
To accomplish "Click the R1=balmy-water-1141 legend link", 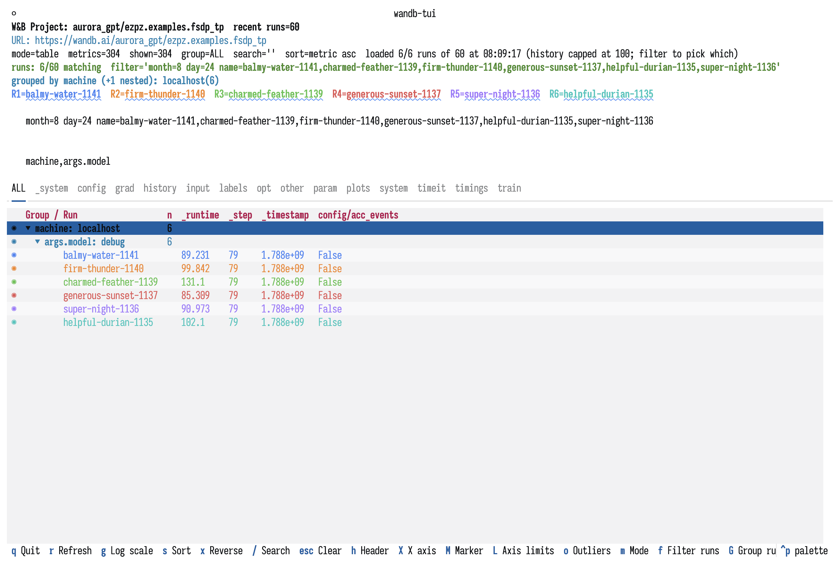I will point(56,94).
